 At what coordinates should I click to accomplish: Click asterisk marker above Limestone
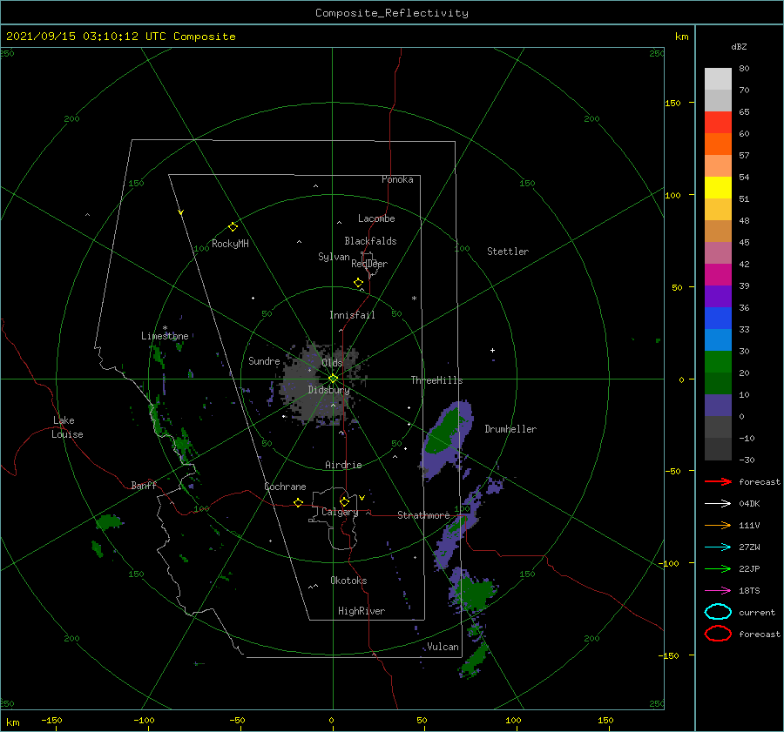point(165,328)
